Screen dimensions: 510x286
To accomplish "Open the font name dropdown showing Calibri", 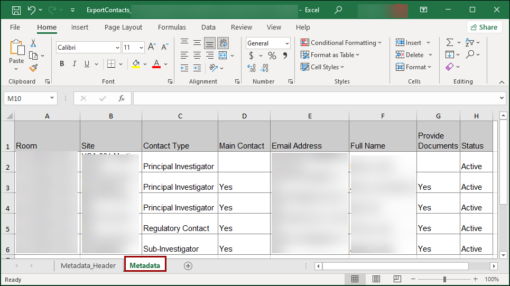I will (x=117, y=48).
